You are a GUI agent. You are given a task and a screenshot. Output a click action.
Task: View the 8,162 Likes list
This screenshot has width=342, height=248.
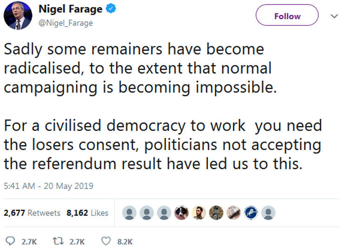(x=87, y=213)
